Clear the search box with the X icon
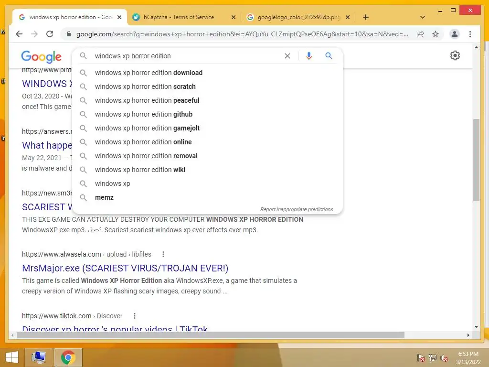 pos(287,56)
